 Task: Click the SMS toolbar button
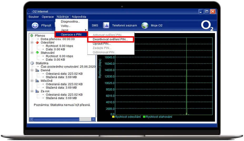[x=95, y=25]
